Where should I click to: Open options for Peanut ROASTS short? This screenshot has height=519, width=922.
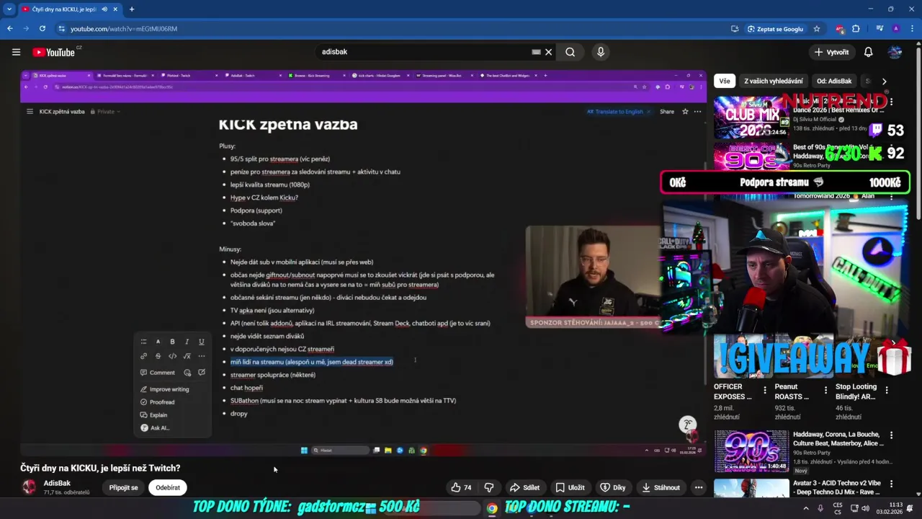(x=825, y=390)
